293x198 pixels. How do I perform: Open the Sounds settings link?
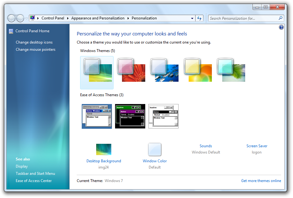pyautogui.click(x=206, y=146)
